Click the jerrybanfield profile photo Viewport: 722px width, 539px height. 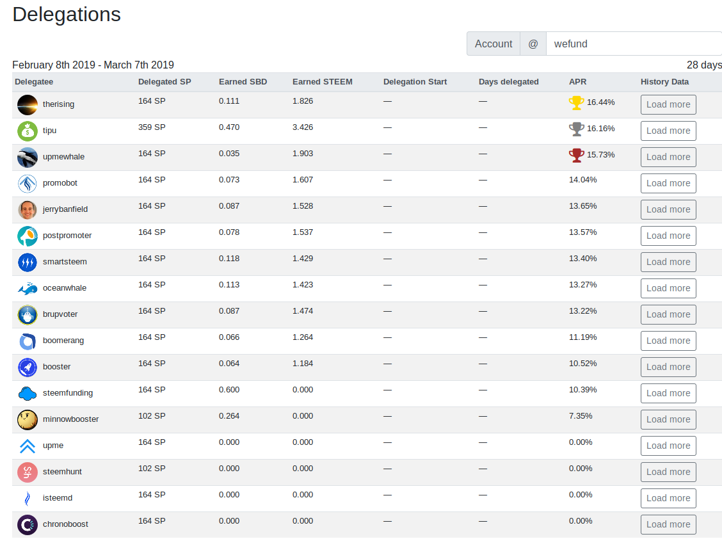pyautogui.click(x=27, y=209)
